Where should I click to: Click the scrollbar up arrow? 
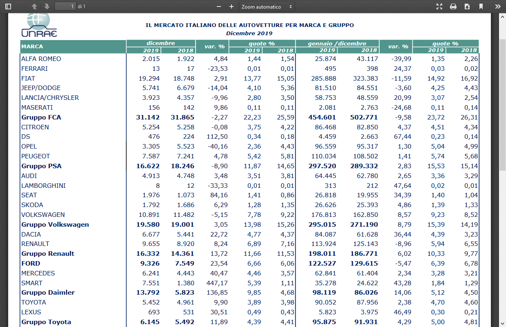tap(503, 17)
